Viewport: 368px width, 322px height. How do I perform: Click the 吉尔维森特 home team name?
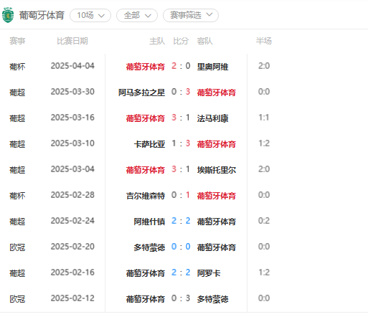(146, 196)
